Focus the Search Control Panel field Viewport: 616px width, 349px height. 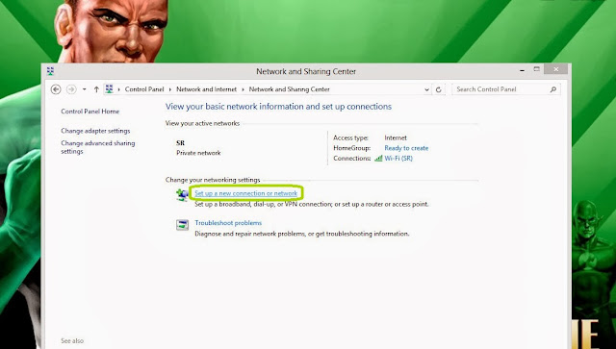506,89
